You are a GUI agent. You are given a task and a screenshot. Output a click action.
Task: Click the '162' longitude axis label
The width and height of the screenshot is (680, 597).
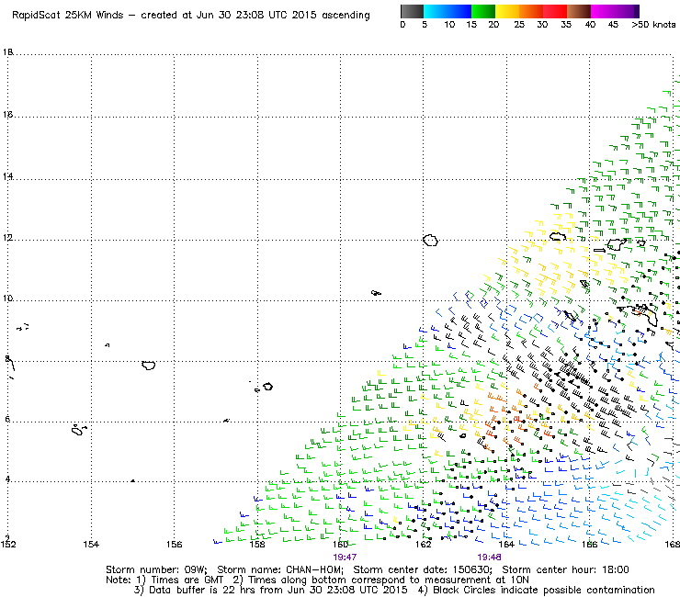pos(424,544)
